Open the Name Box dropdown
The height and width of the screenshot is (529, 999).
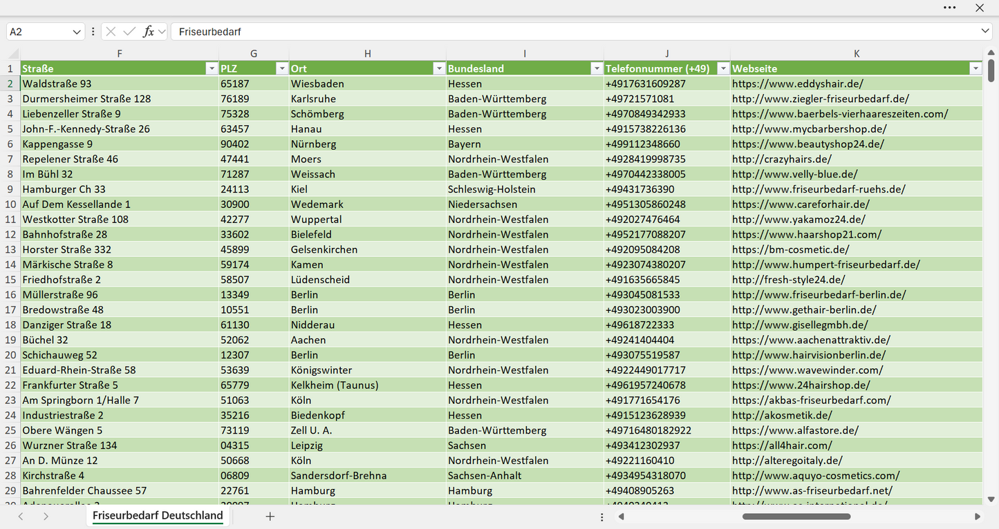pyautogui.click(x=76, y=32)
